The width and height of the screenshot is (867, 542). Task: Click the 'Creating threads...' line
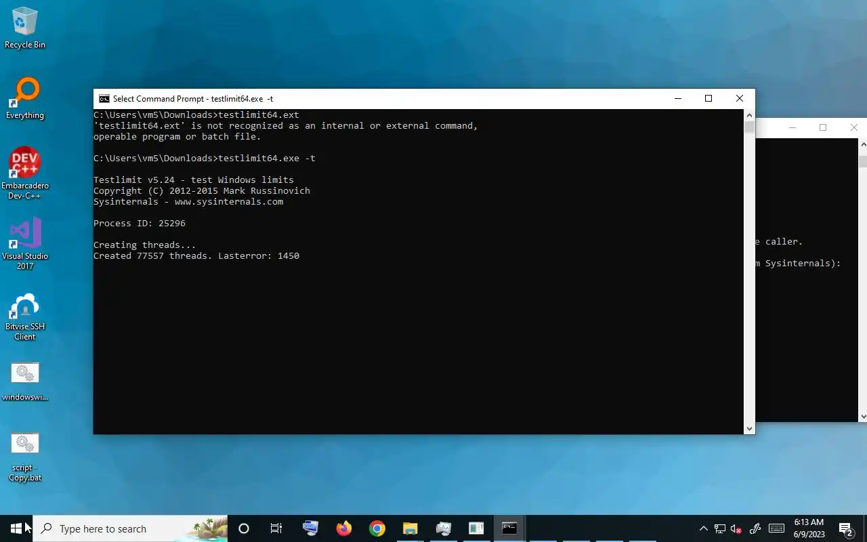(145, 245)
